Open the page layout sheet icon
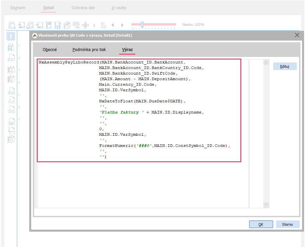305x247 pixels. (x=49, y=25)
